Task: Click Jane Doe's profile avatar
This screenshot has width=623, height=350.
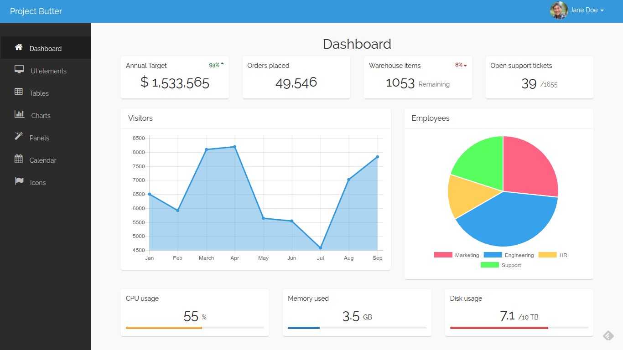Action: (x=559, y=10)
